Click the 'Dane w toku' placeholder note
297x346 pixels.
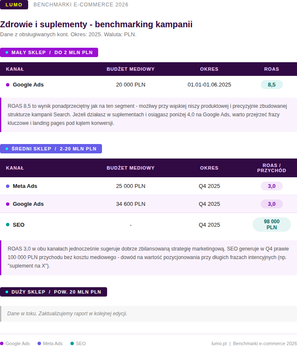tap(148, 314)
